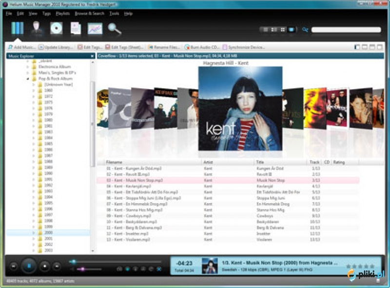Image resolution: width=390 pixels, height=288 pixels.
Task: Expand the Maxi's, Singles & EP's folder
Action: point(28,73)
